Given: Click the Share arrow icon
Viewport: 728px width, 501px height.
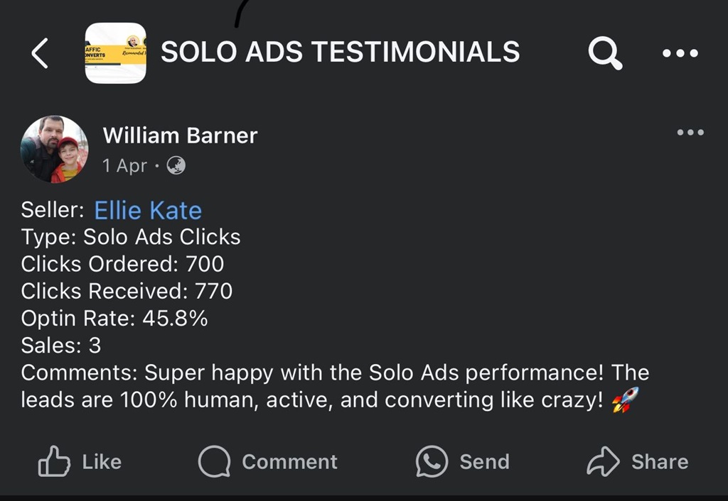Looking at the screenshot, I should tap(603, 462).
